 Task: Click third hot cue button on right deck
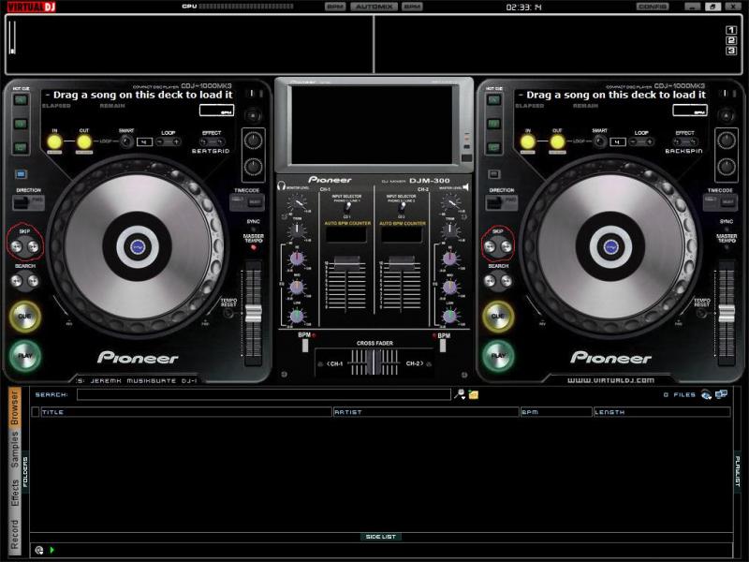[x=494, y=147]
